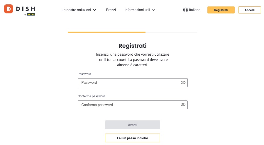Expand the Le nostre soluzioni chevron
Screen dimensions: 264x145
[x=94, y=10]
